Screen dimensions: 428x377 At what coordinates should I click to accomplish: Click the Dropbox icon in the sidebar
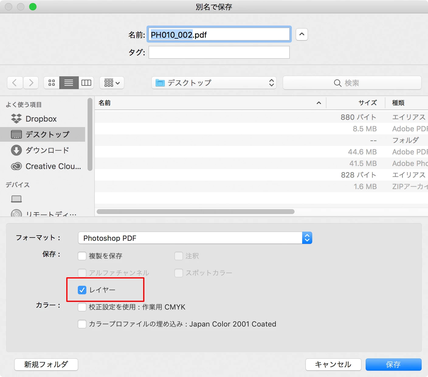click(x=16, y=119)
